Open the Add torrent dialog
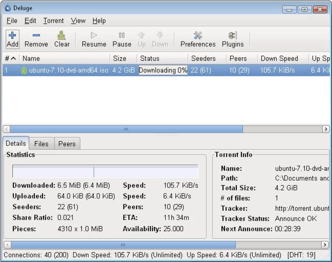332x262 pixels. tap(12, 38)
